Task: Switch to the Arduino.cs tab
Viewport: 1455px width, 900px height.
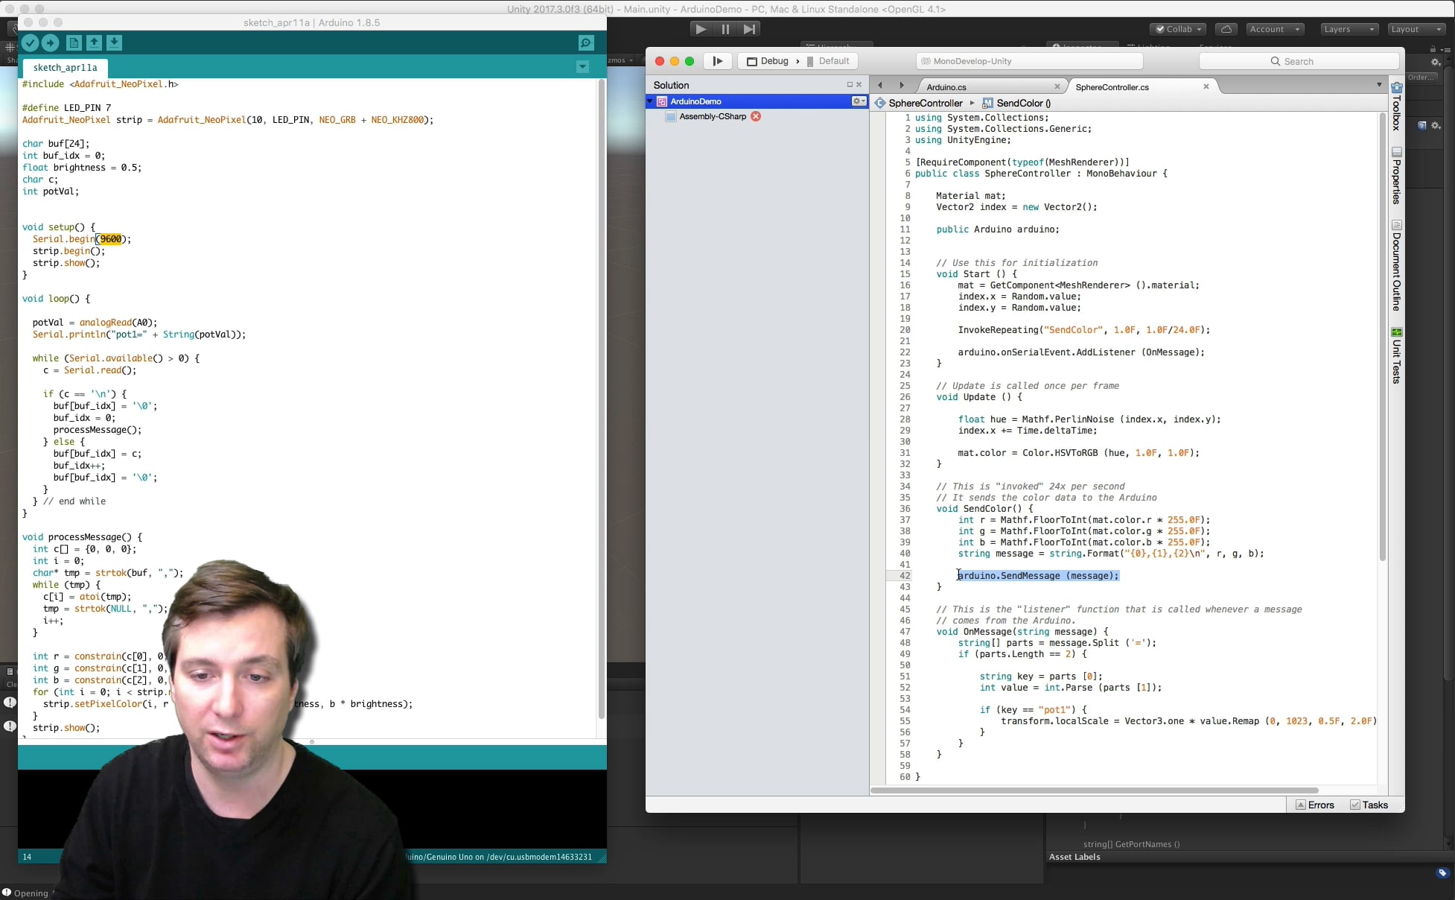Action: pyautogui.click(x=946, y=86)
